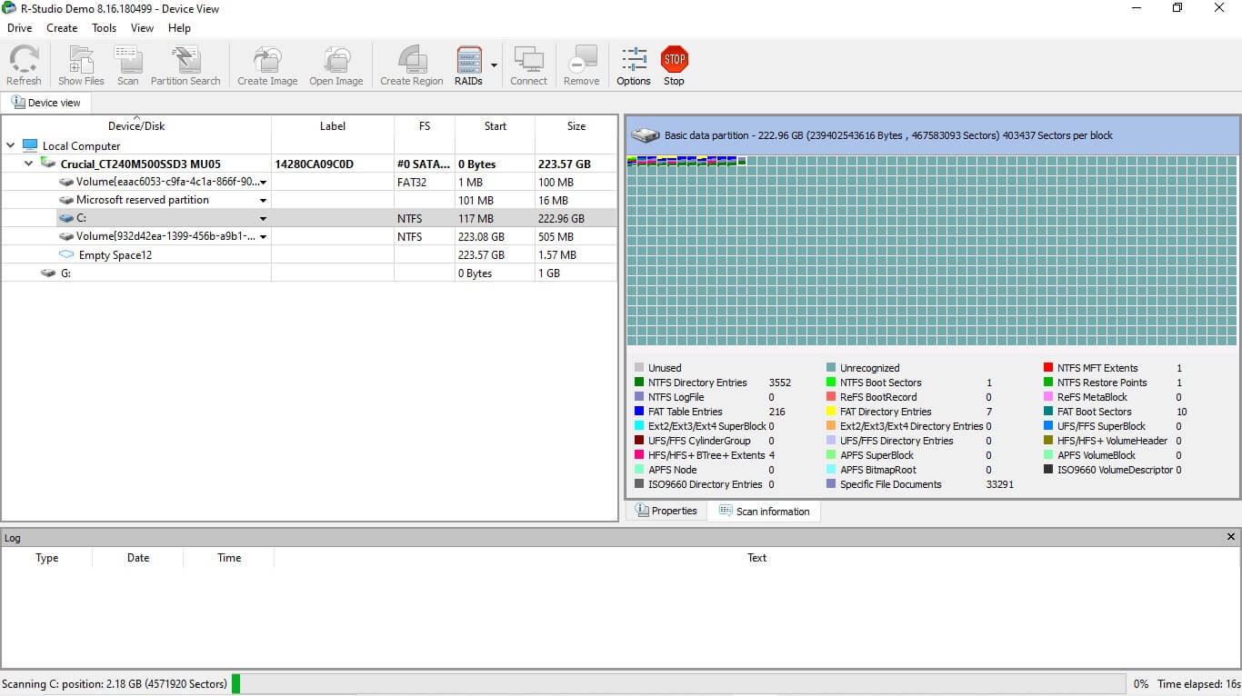
Task: Open the Tools menu
Action: [x=105, y=28]
